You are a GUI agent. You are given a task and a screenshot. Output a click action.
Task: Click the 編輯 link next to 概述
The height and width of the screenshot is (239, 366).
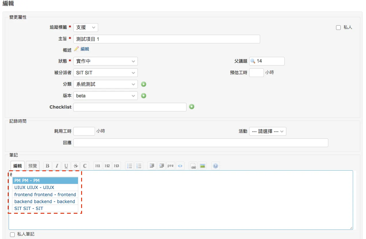pyautogui.click(x=85, y=49)
